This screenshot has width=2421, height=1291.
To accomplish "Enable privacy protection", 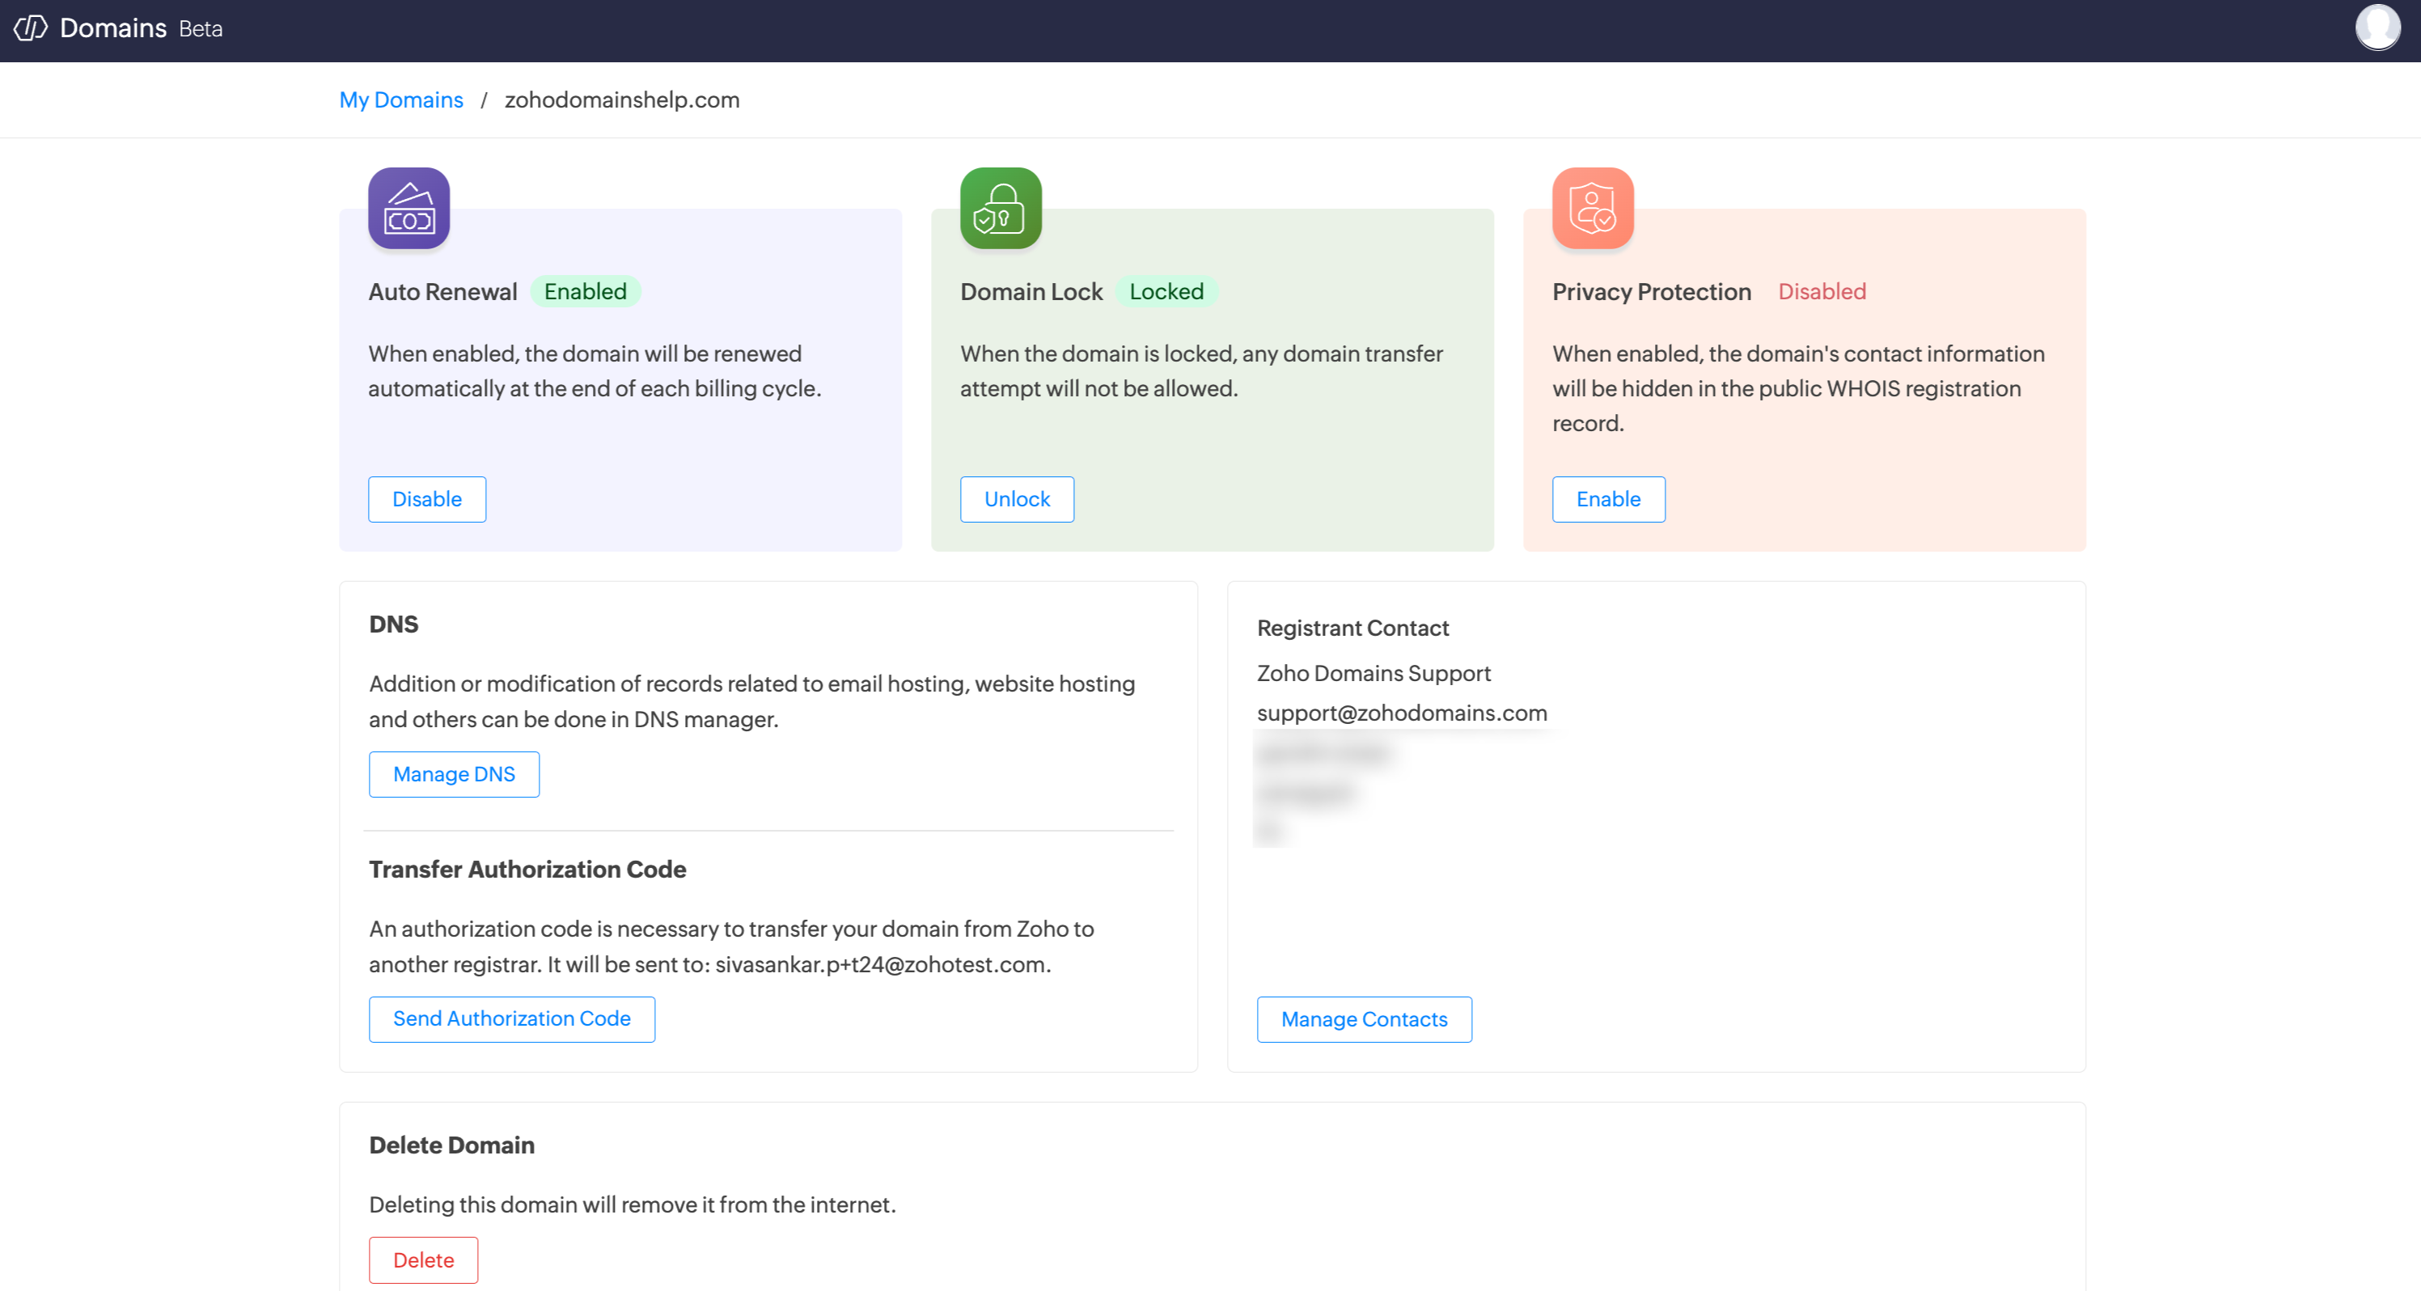I will [x=1608, y=499].
